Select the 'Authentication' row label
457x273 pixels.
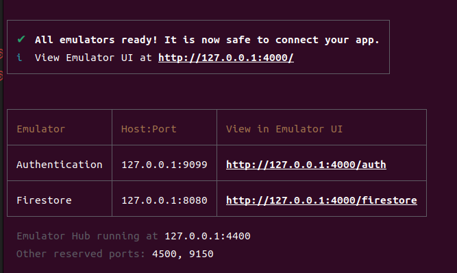60,165
